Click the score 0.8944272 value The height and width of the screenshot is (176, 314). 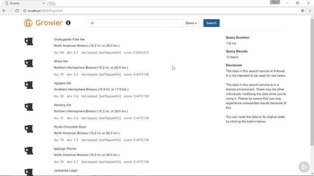point(136,52)
